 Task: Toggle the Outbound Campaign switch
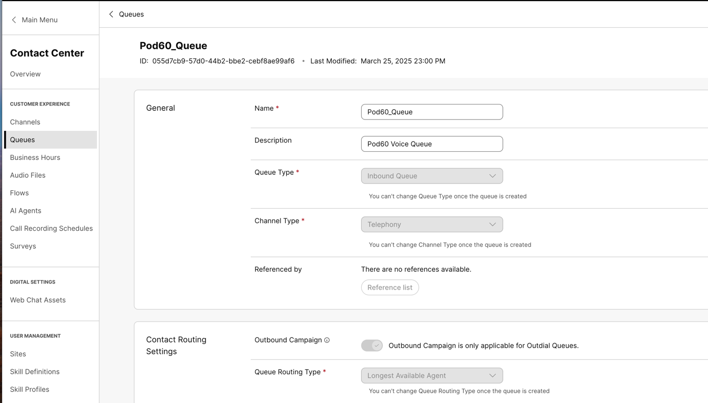[x=371, y=346]
